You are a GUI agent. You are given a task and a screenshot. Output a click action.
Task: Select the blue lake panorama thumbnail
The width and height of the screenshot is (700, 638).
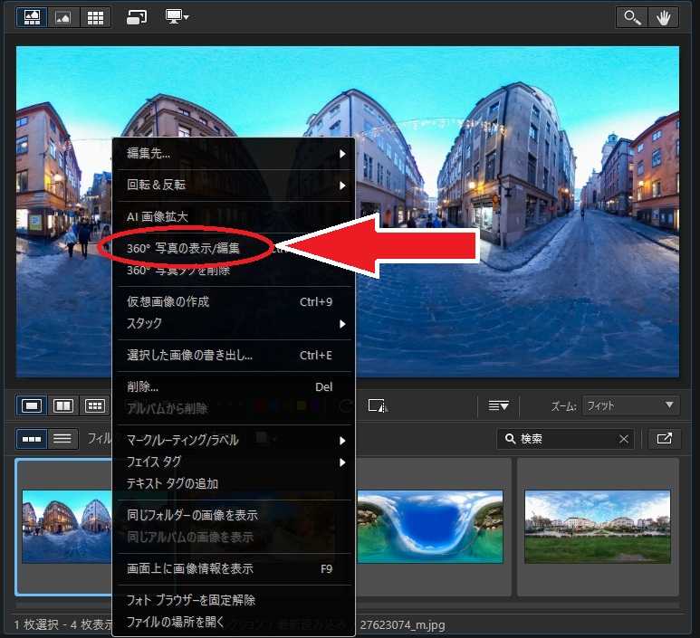coord(430,527)
